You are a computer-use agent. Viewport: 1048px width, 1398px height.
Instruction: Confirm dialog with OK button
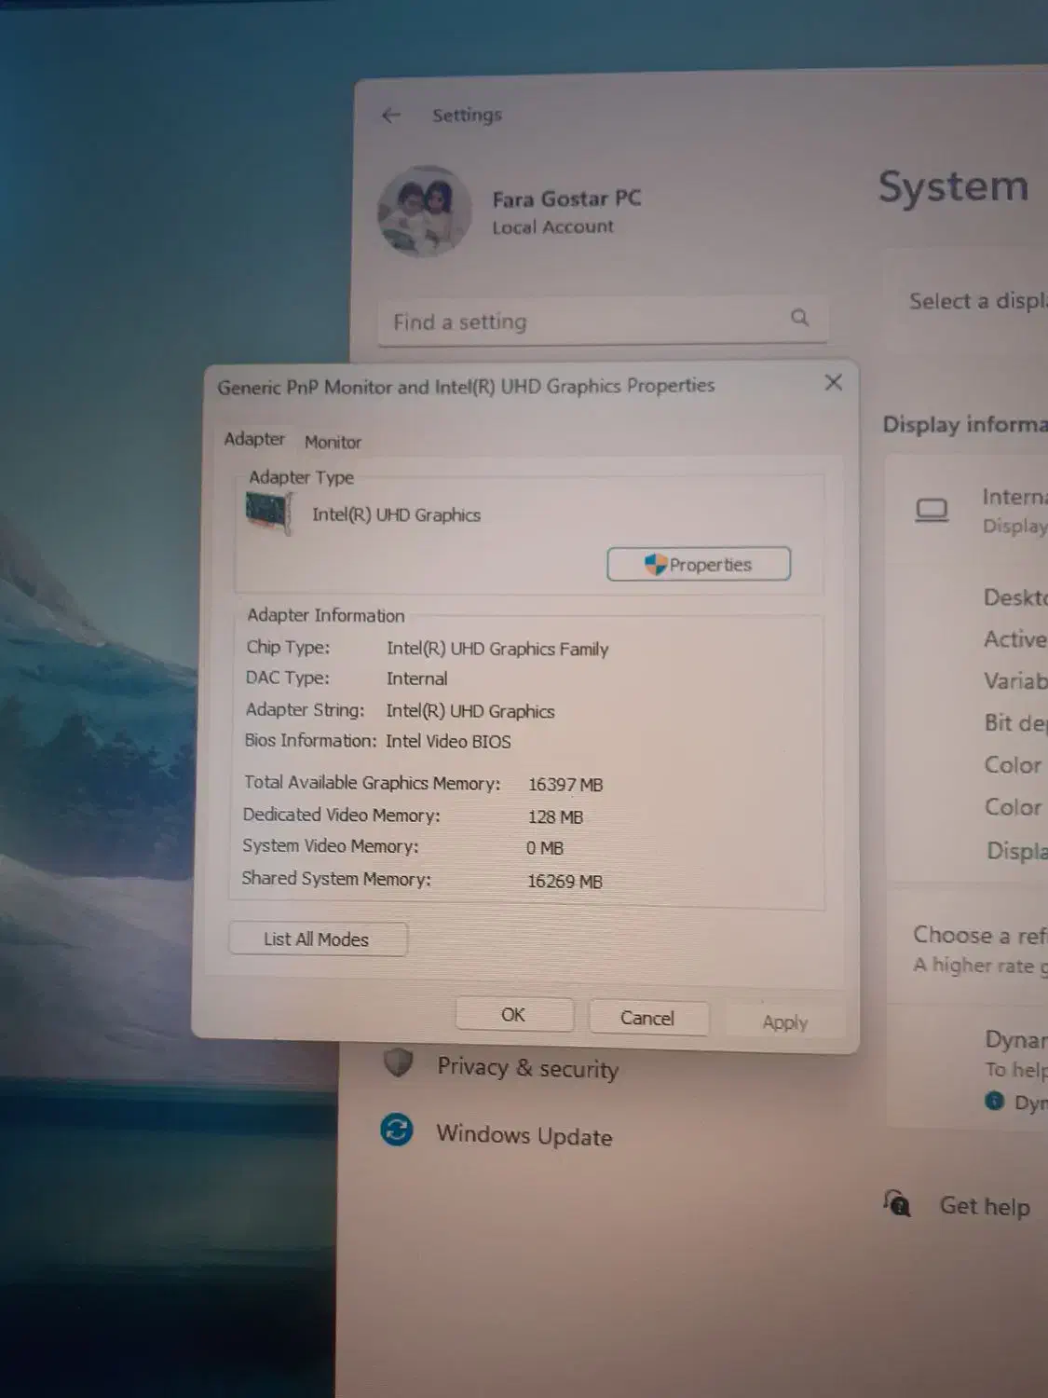coord(514,1014)
